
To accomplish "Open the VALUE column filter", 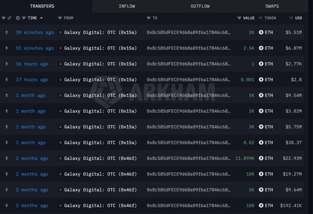I will 239,18.
